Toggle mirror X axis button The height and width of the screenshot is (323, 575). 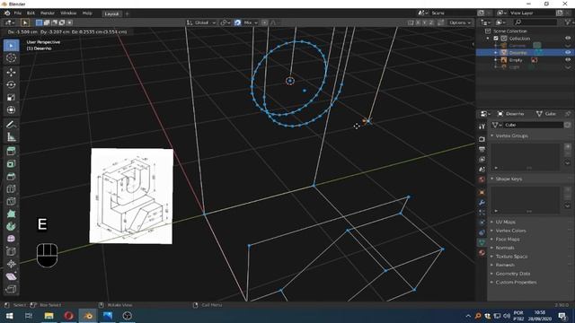418,22
